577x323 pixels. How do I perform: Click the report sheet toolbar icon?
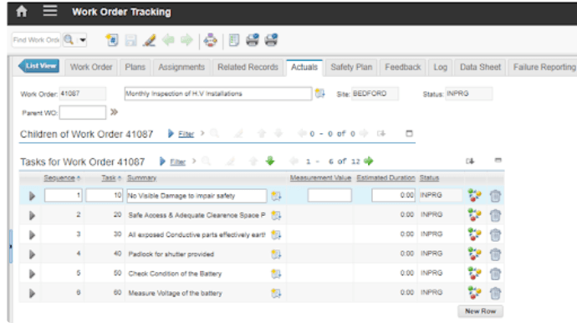233,40
